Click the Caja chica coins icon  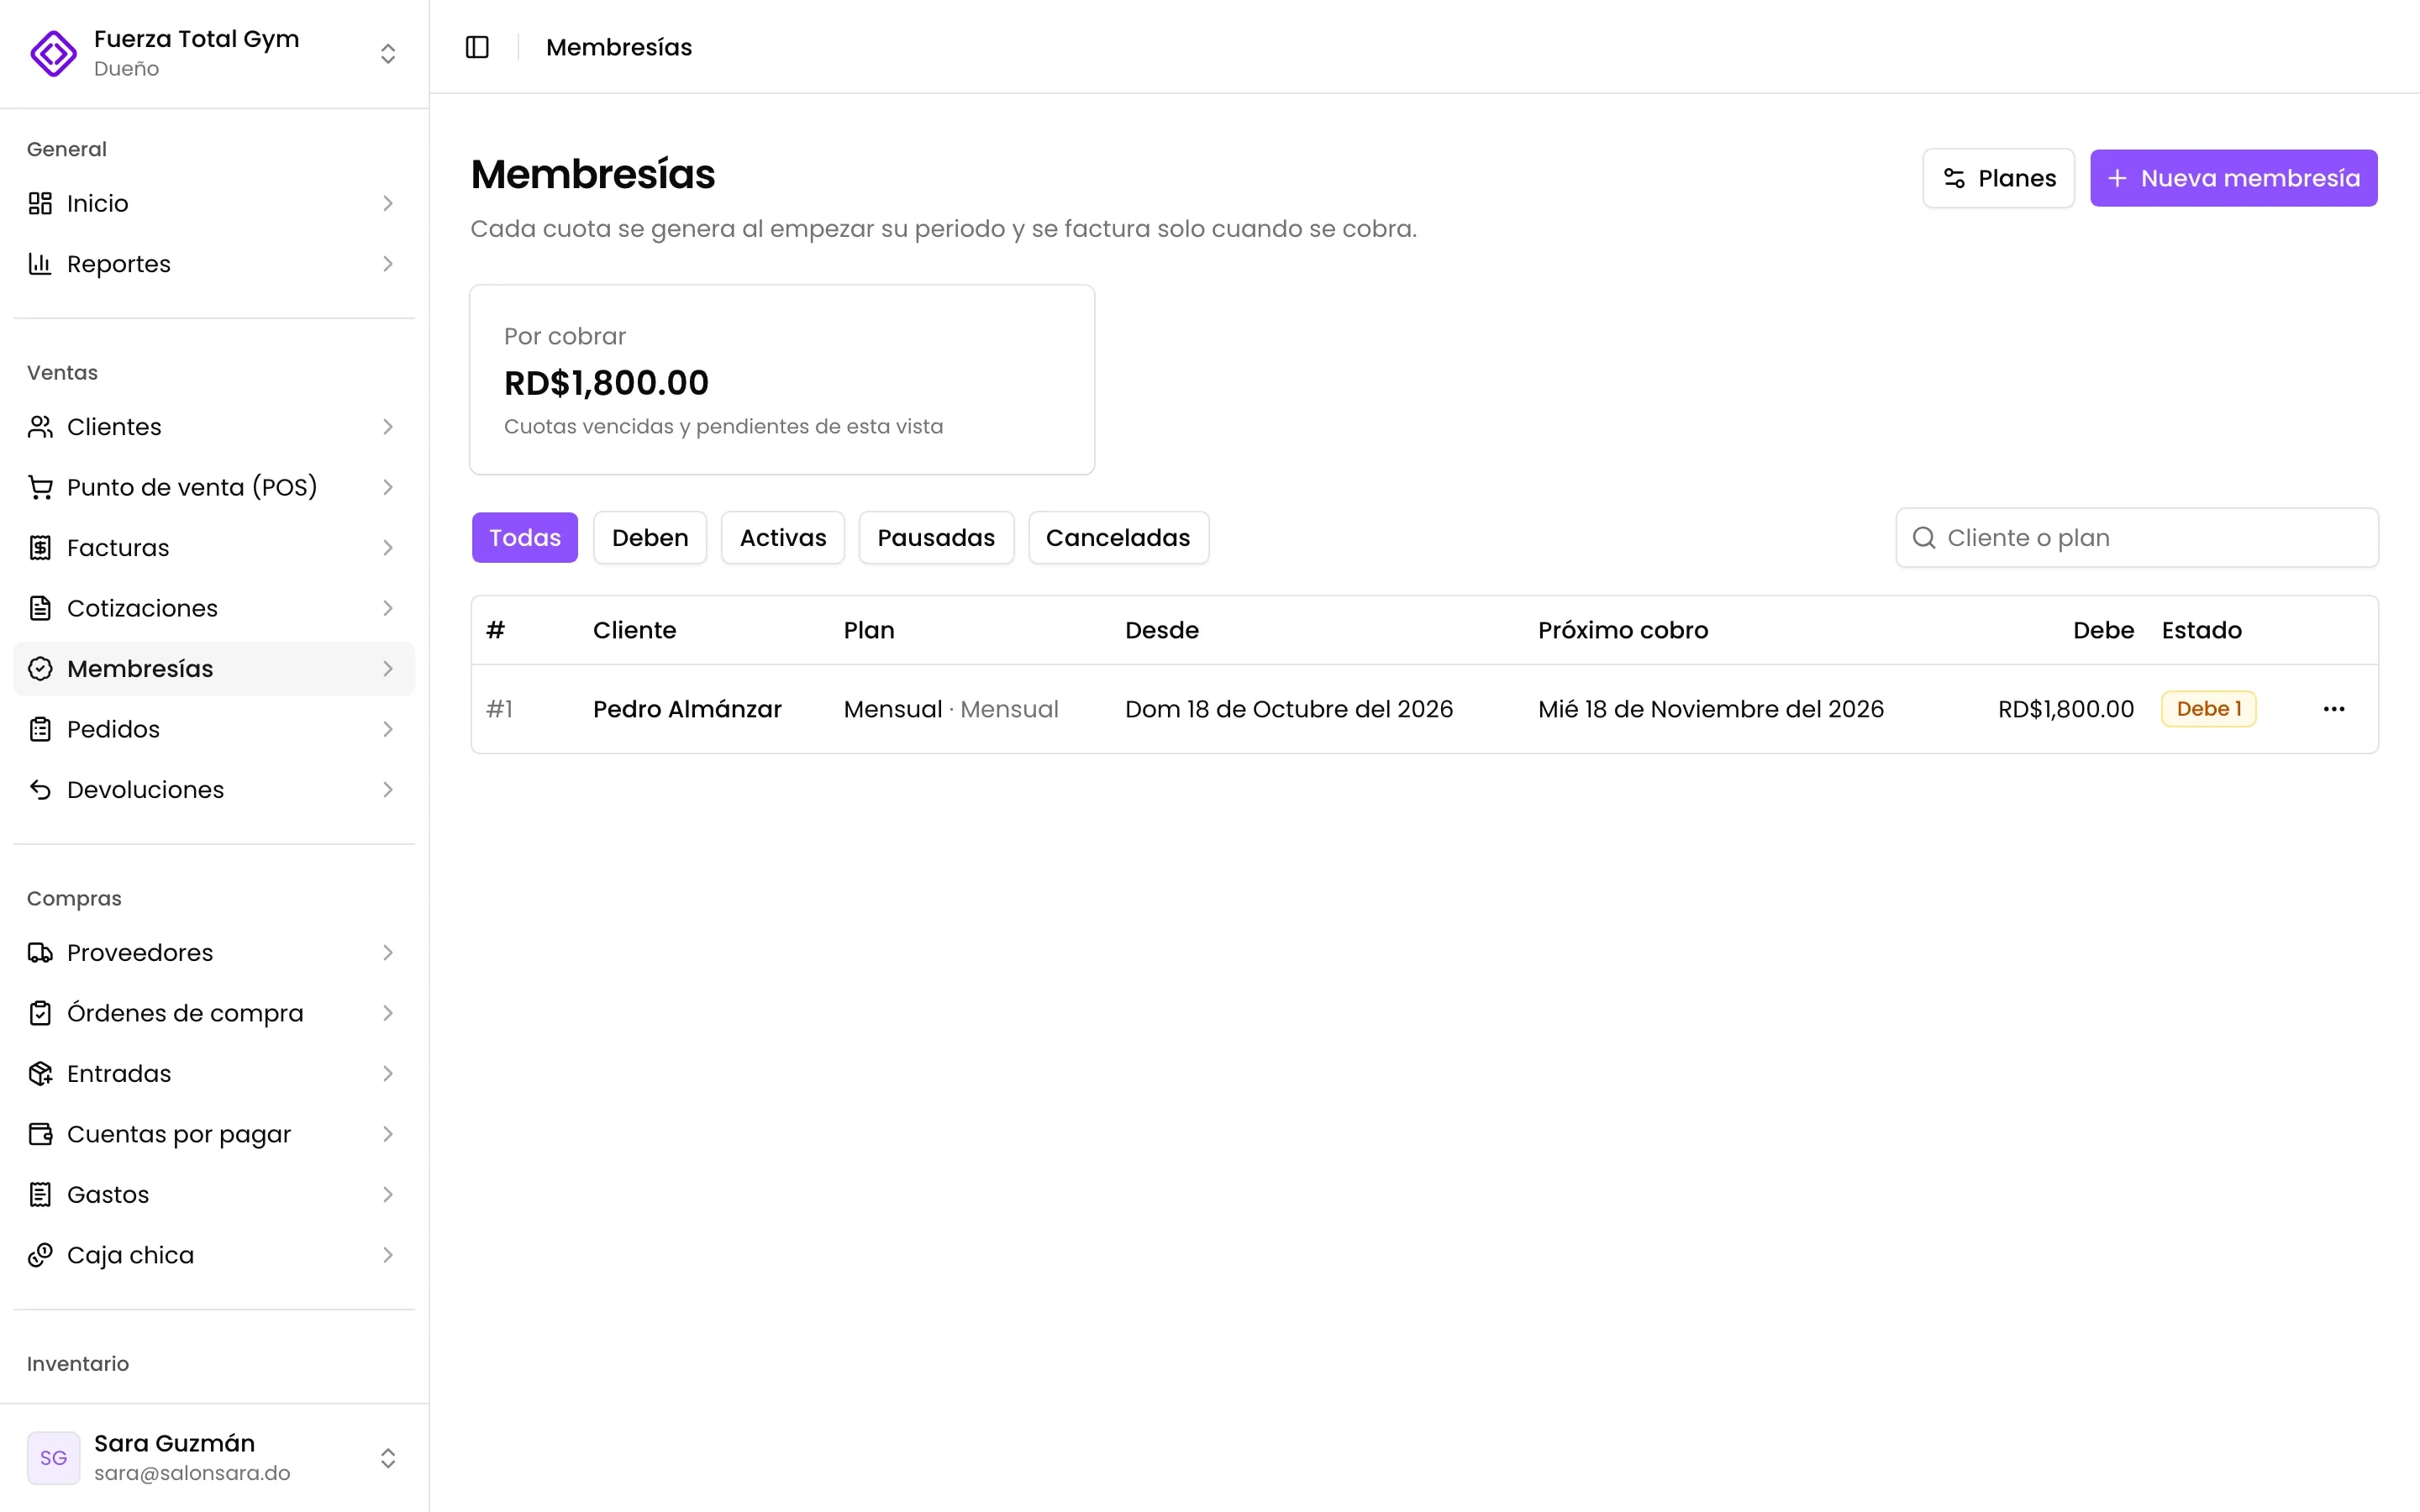pyautogui.click(x=40, y=1255)
